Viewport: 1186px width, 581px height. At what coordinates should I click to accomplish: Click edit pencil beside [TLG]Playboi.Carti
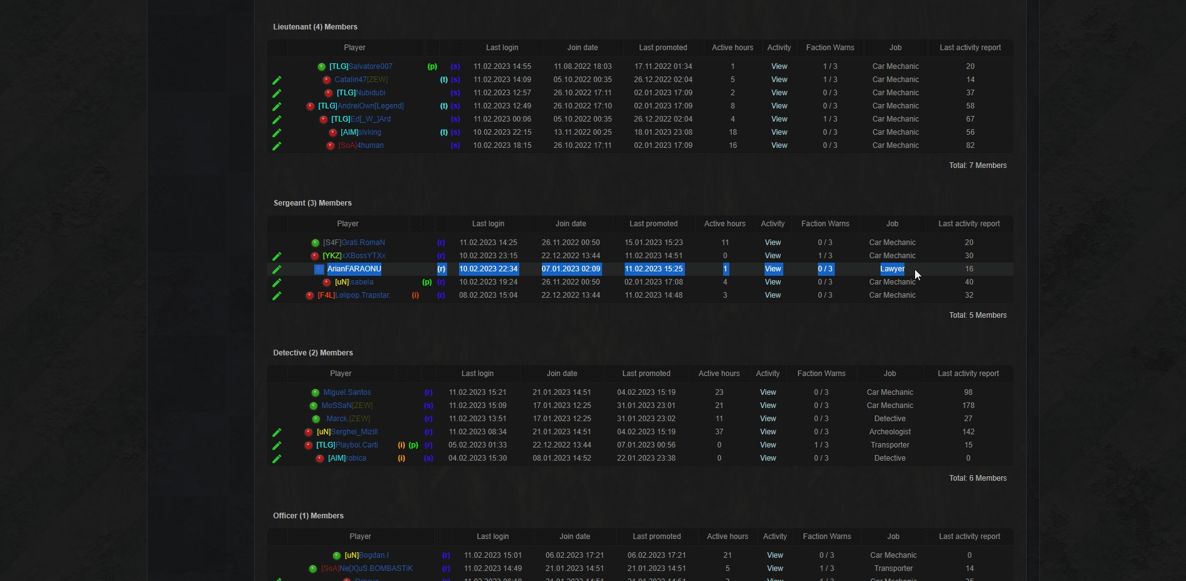pos(277,446)
